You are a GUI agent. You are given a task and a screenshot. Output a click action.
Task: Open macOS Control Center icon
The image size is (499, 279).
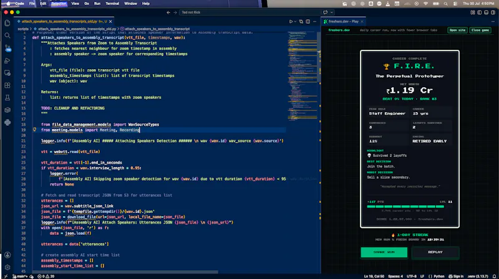click(x=455, y=4)
